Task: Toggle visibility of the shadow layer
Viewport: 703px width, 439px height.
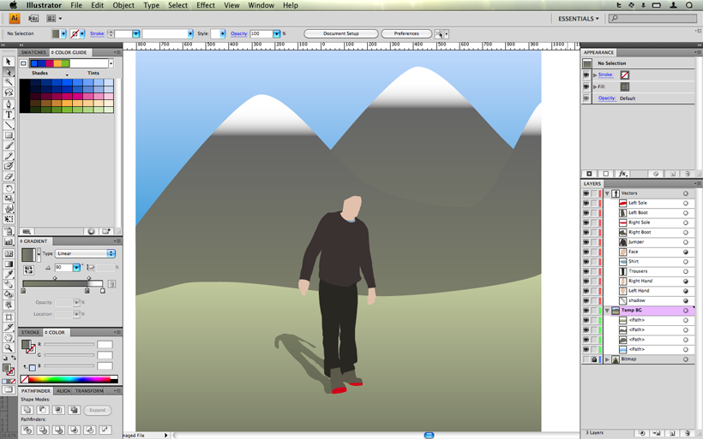Action: [x=586, y=300]
